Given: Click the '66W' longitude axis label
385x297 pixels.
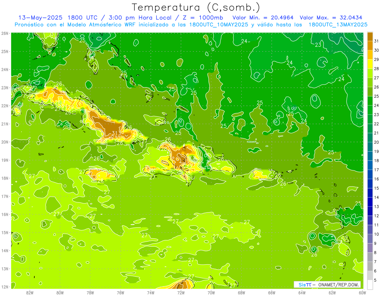Looking at the screenshot, I should (x=271, y=293).
